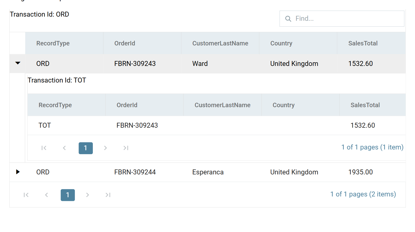Go to previous page in outer grid pager
This screenshot has height=232, width=415.
46,195
